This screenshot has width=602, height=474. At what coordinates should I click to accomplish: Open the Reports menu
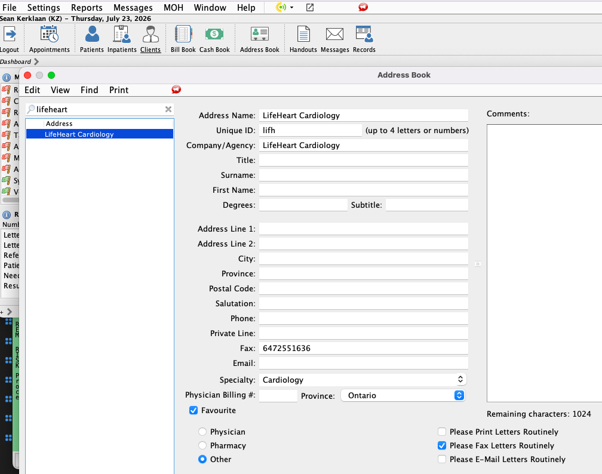(87, 8)
